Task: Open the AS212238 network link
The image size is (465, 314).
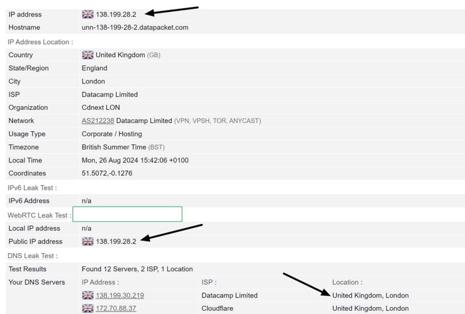Action: click(98, 121)
